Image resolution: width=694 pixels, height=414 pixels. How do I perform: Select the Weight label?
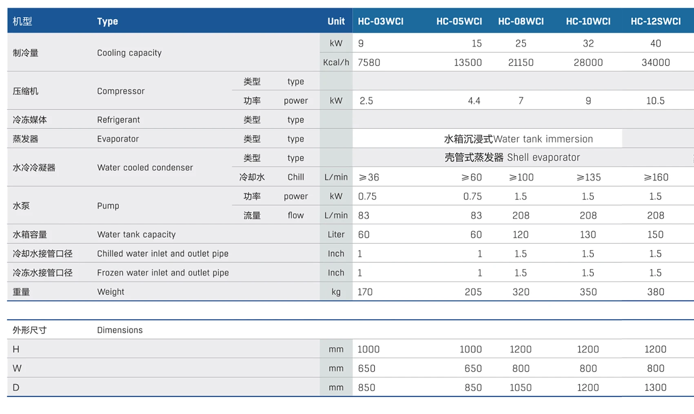(111, 292)
